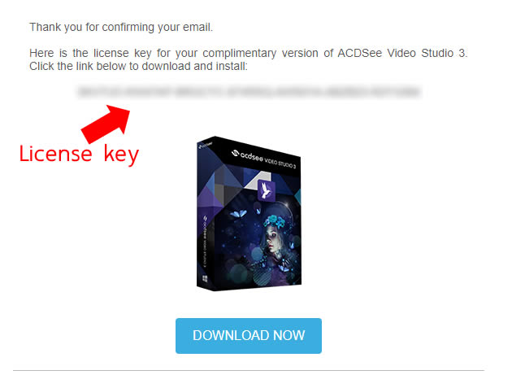Click the hummingbird icon on product box
Screen dimensions: 512x375
(x=266, y=190)
